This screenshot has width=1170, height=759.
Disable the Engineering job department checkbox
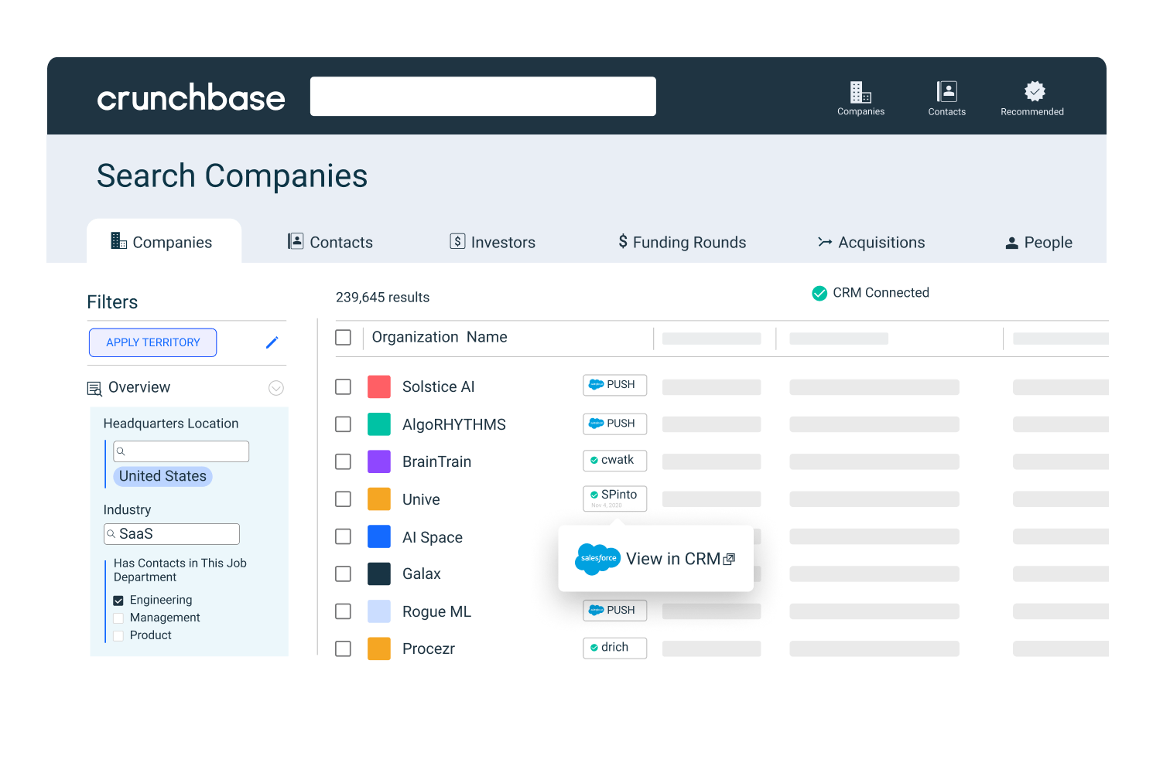(118, 600)
